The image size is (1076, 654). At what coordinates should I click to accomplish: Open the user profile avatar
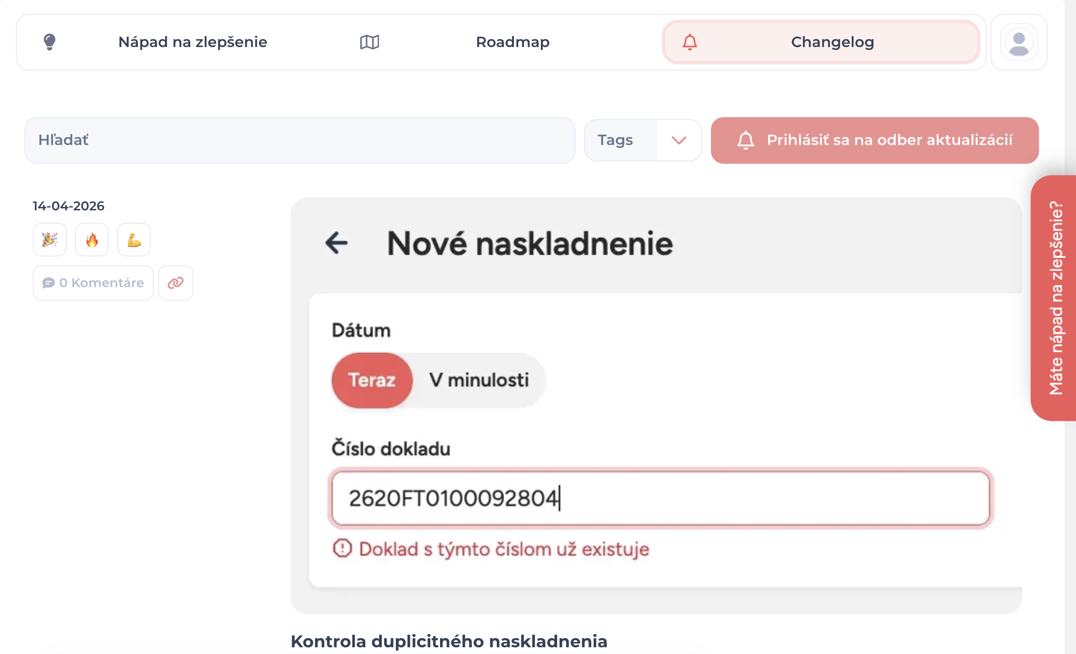click(1019, 43)
